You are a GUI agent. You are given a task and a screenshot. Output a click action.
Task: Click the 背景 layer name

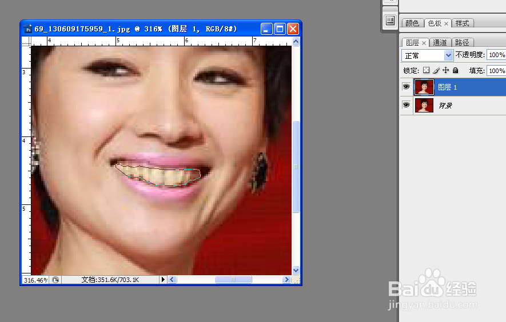coord(445,106)
